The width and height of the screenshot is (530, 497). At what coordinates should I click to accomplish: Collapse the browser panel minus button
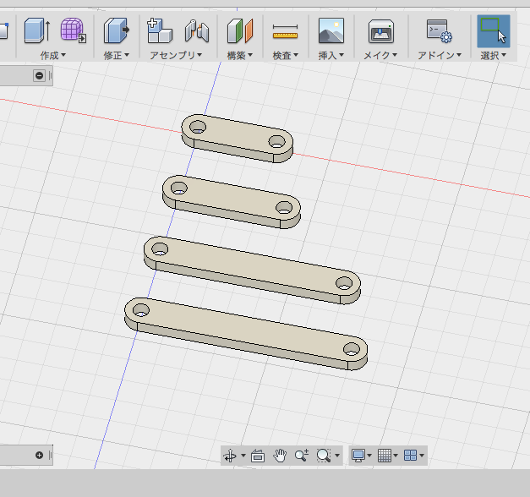pos(39,75)
